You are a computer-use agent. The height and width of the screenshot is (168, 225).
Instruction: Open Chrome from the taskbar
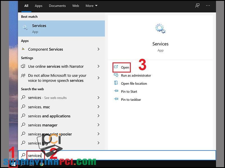[42, 164]
